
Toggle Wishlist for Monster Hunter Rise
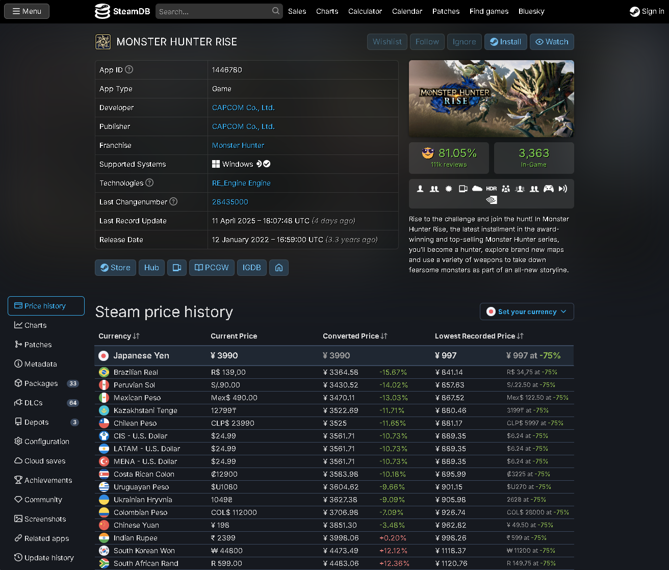pyautogui.click(x=387, y=42)
